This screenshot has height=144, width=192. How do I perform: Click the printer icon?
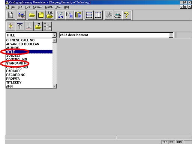click(118, 15)
